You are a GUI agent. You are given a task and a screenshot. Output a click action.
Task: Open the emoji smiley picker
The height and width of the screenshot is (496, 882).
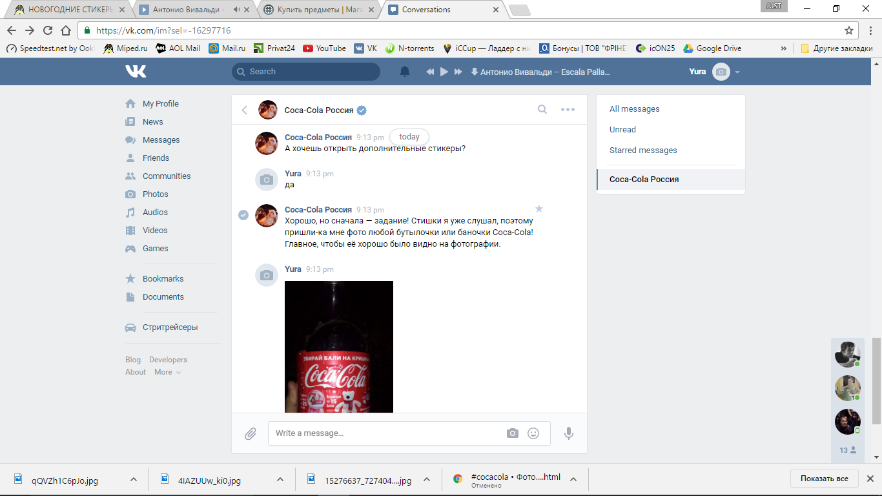click(x=533, y=433)
